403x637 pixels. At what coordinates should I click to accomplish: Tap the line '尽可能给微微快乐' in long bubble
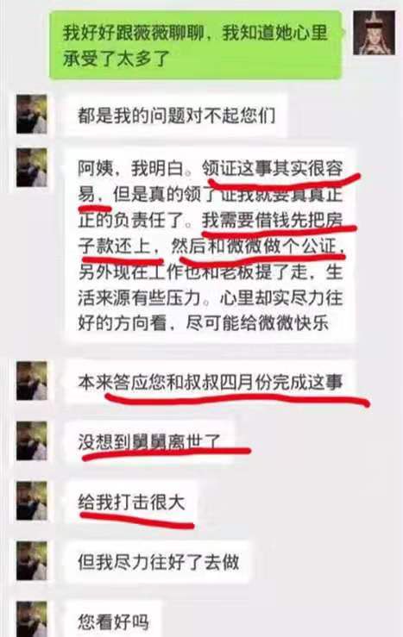tap(257, 323)
